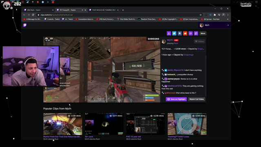
Task: Go forward in the browser
Action: pyautogui.click(x=29, y=15)
